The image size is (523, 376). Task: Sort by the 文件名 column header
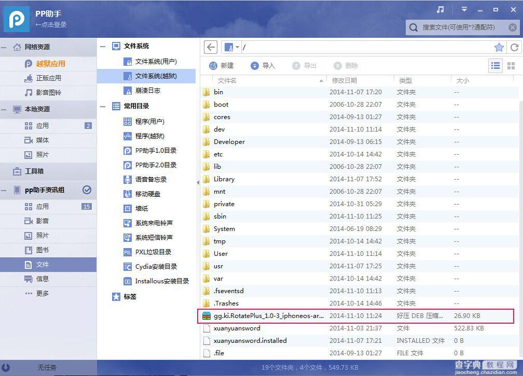[x=269, y=81]
